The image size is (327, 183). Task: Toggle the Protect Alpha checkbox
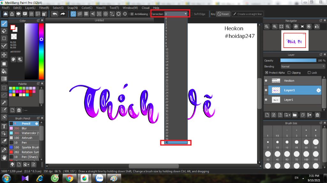point(267,73)
